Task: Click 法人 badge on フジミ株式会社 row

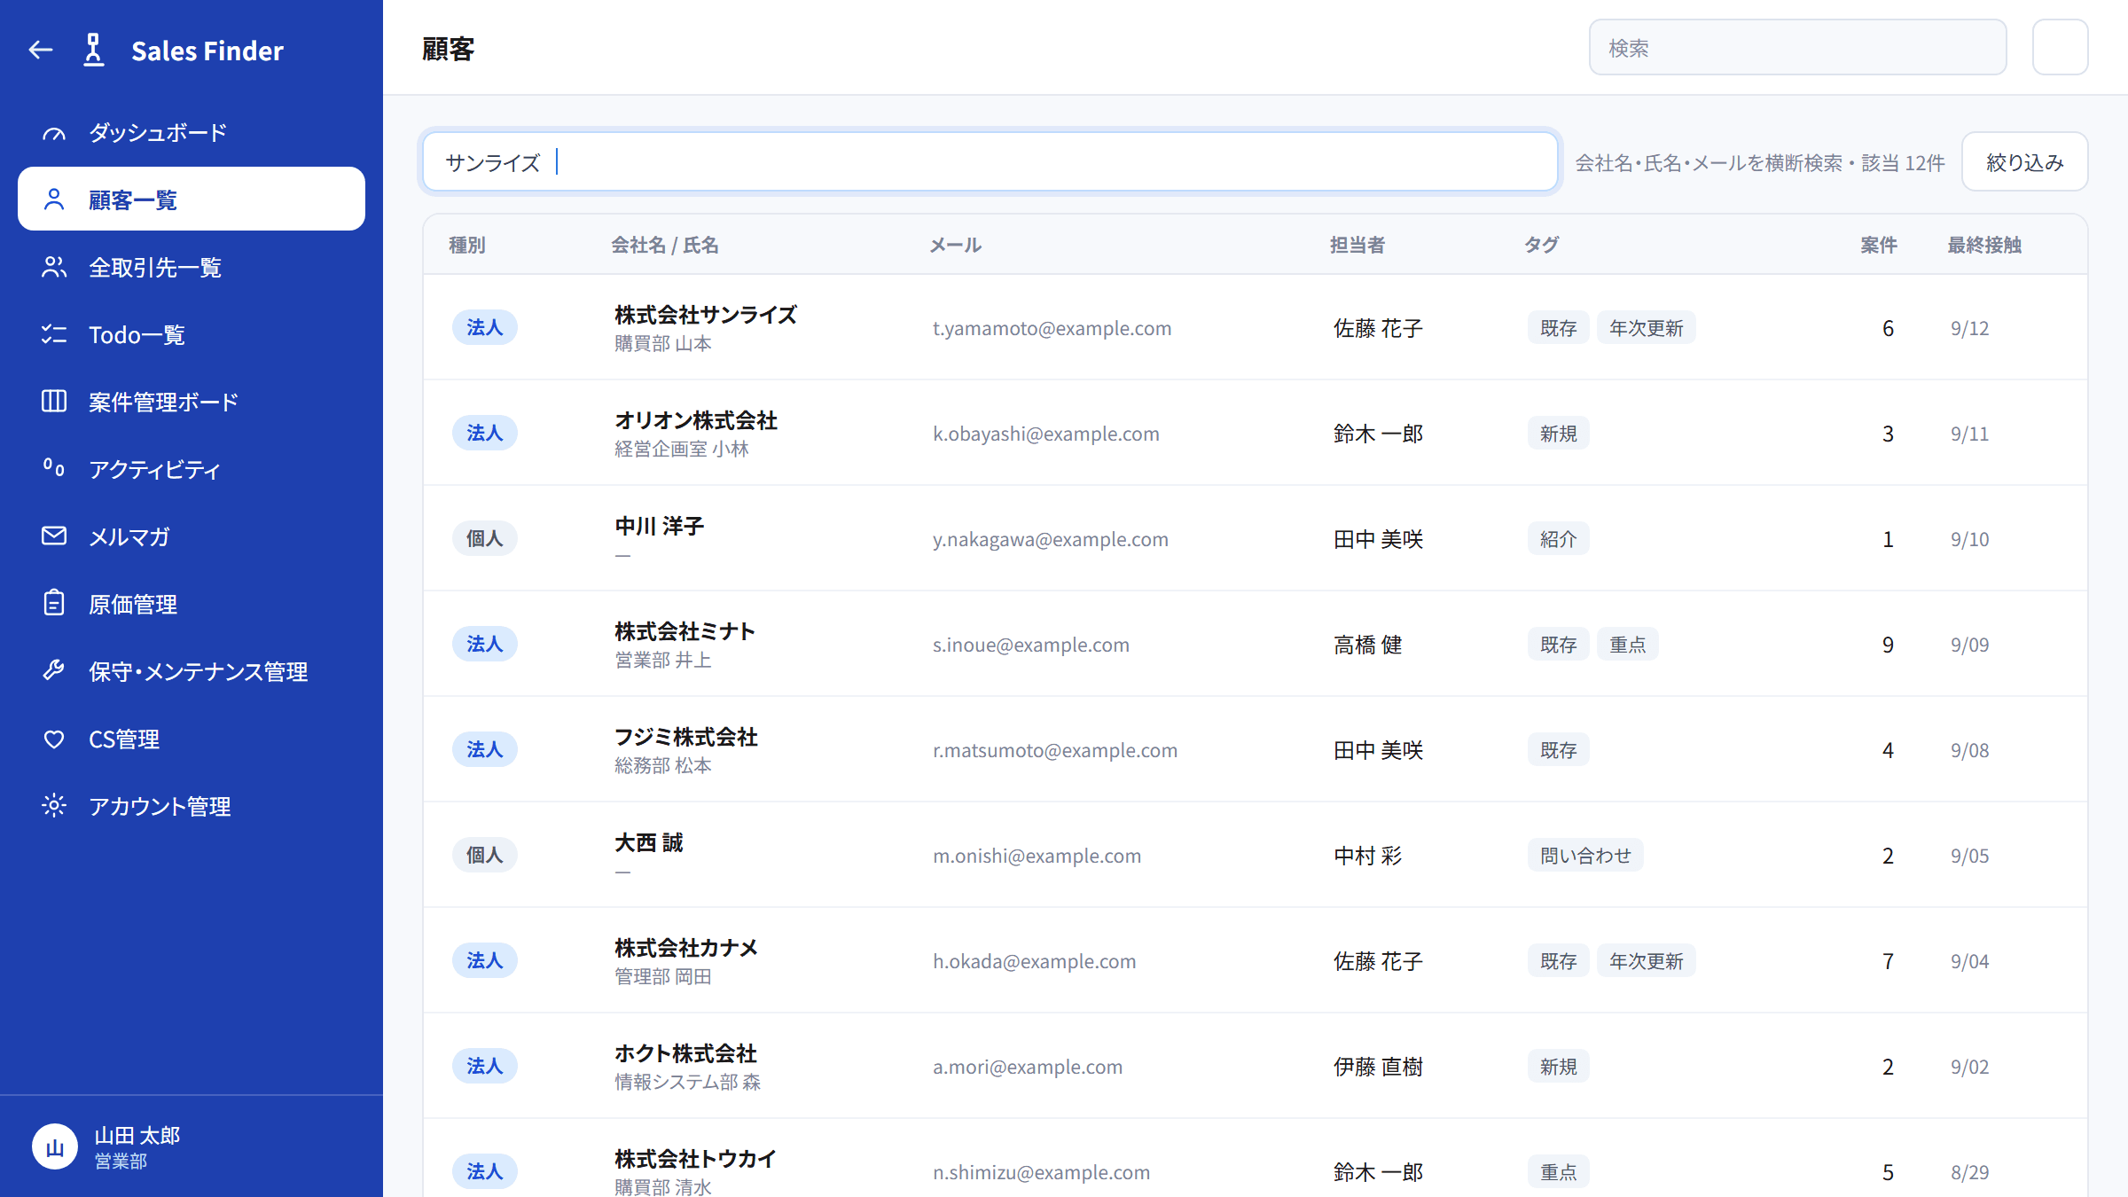Action: (485, 750)
